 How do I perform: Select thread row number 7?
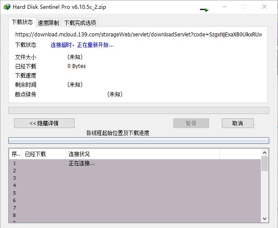[135, 208]
